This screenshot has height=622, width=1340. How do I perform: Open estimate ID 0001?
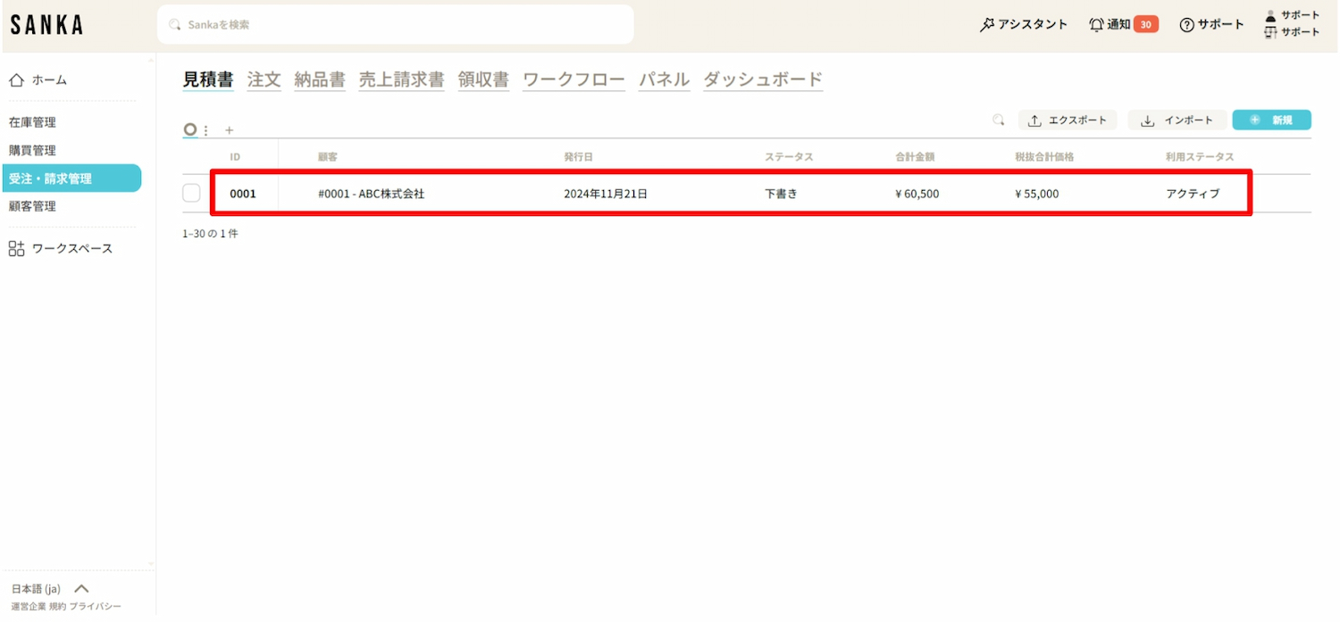point(243,194)
